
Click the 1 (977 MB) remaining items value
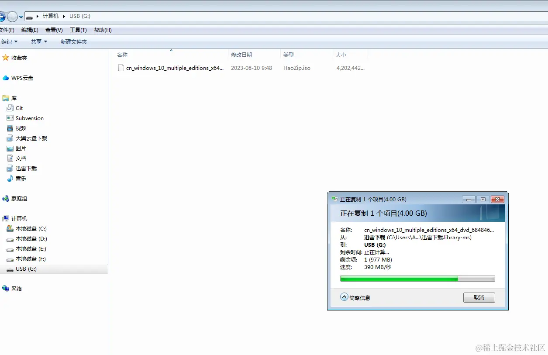tap(379, 259)
